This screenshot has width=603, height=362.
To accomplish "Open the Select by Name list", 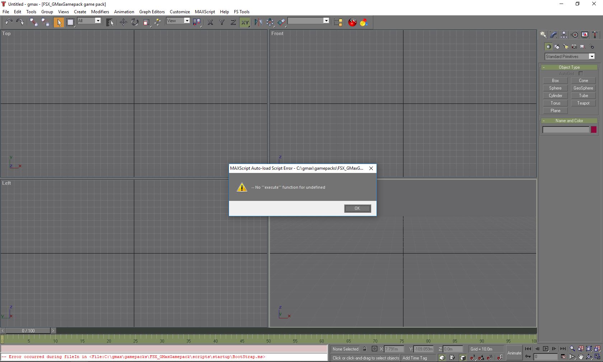I will tap(110, 23).
